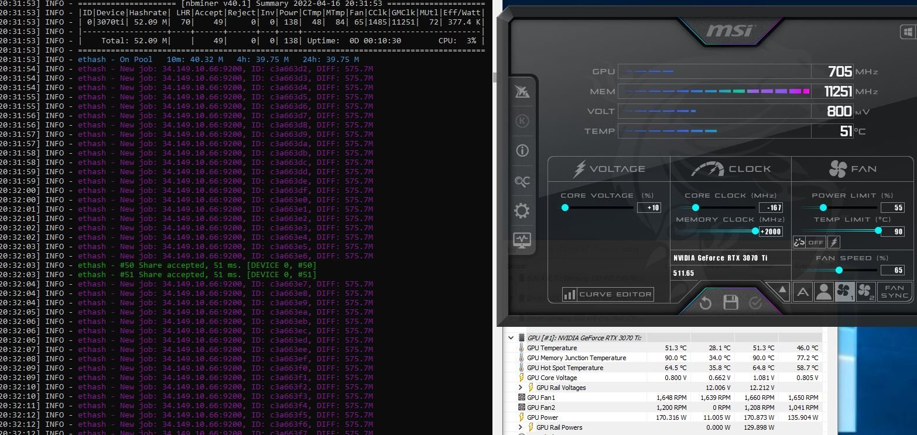Viewport: 917px width, 435px height.
Task: Click the Core Clock -167 value field
Action: pos(771,208)
